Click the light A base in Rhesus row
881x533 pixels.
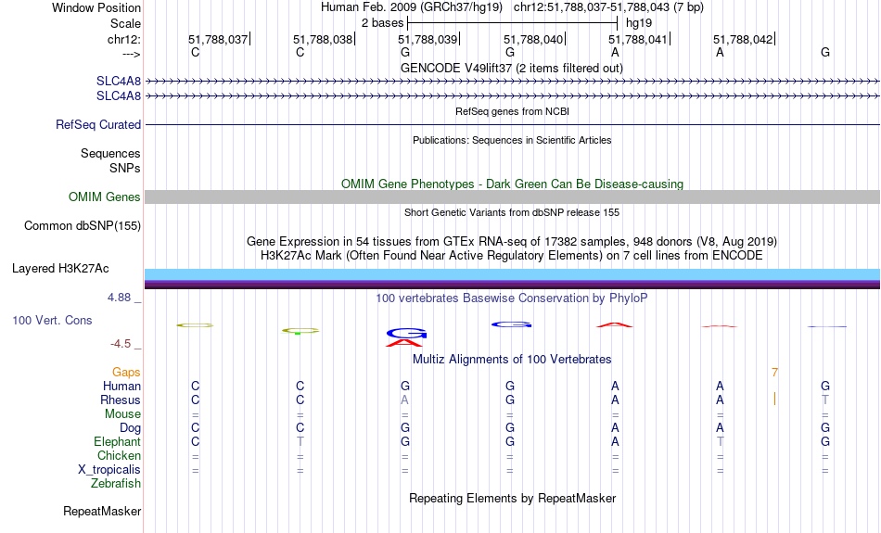404,400
